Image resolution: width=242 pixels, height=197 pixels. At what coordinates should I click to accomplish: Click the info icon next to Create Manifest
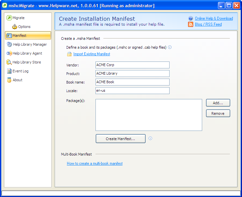tap(150, 138)
